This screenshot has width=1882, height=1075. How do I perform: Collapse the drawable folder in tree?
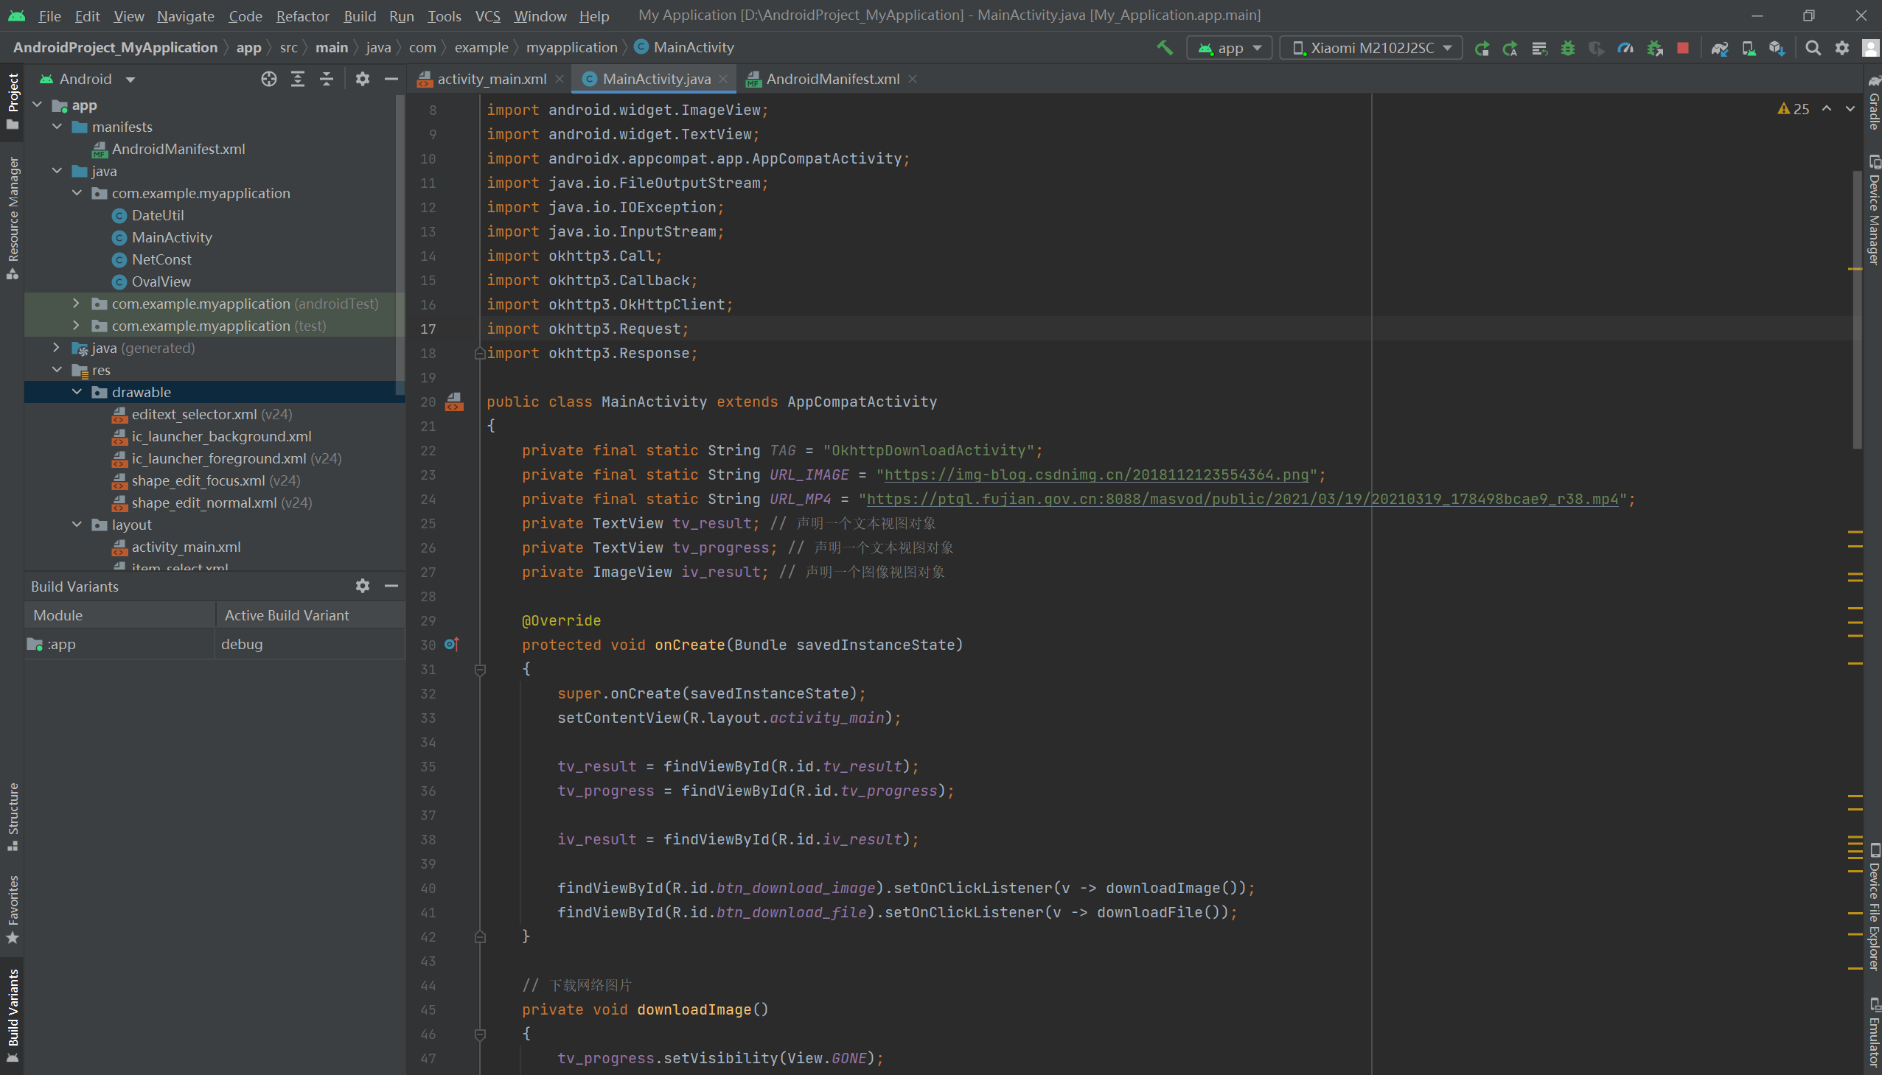[x=77, y=392]
